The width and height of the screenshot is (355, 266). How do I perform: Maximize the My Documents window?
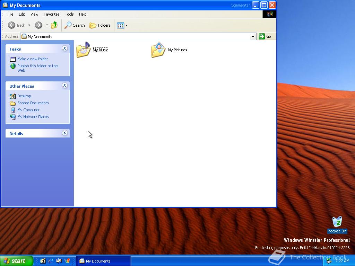coord(264,5)
